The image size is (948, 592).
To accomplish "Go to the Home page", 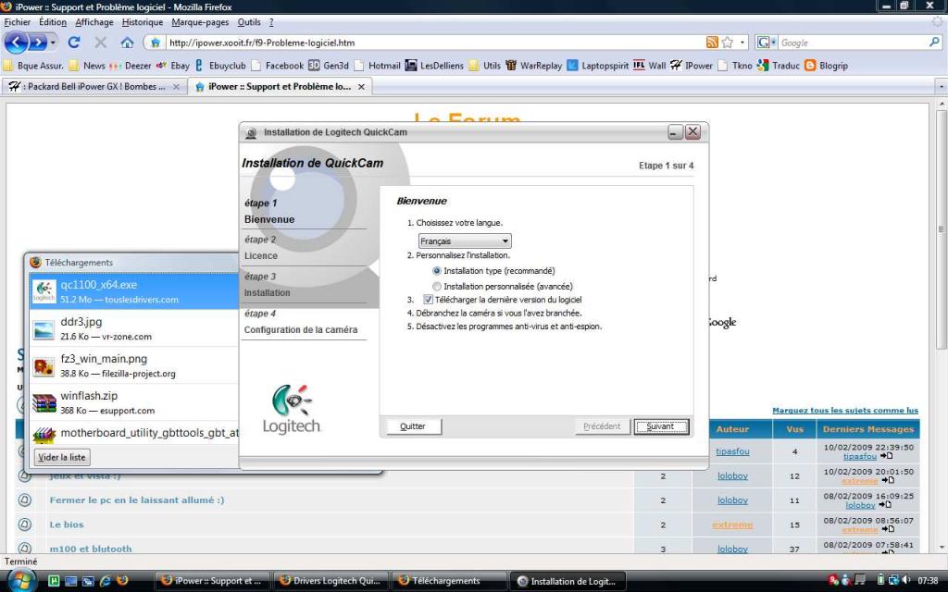I will [127, 43].
